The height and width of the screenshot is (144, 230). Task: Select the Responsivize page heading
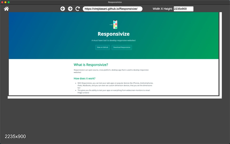click(114, 34)
